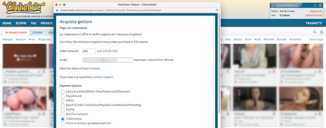Select Porta un amico e guadagna gettoni
The image size is (326, 128).
(x=63, y=123)
